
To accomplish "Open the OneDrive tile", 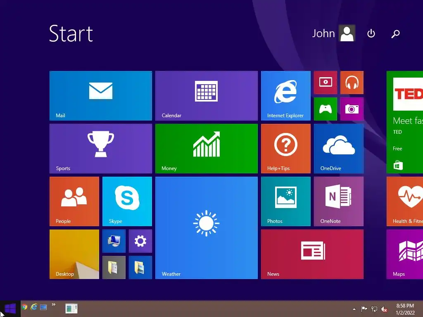I will coord(339,149).
